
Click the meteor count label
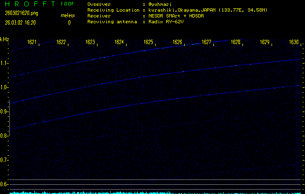click(67, 16)
